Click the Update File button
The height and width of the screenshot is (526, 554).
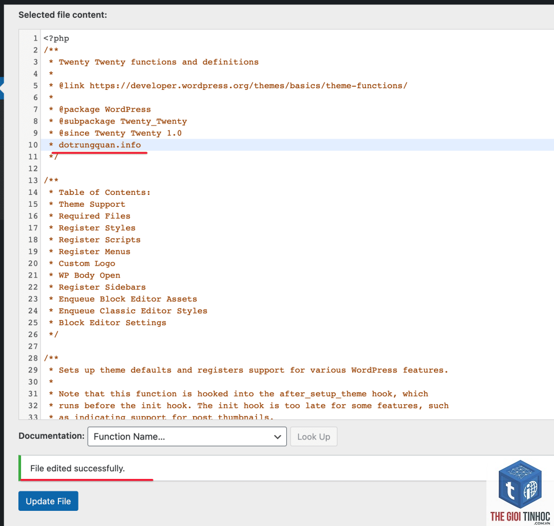(x=48, y=501)
